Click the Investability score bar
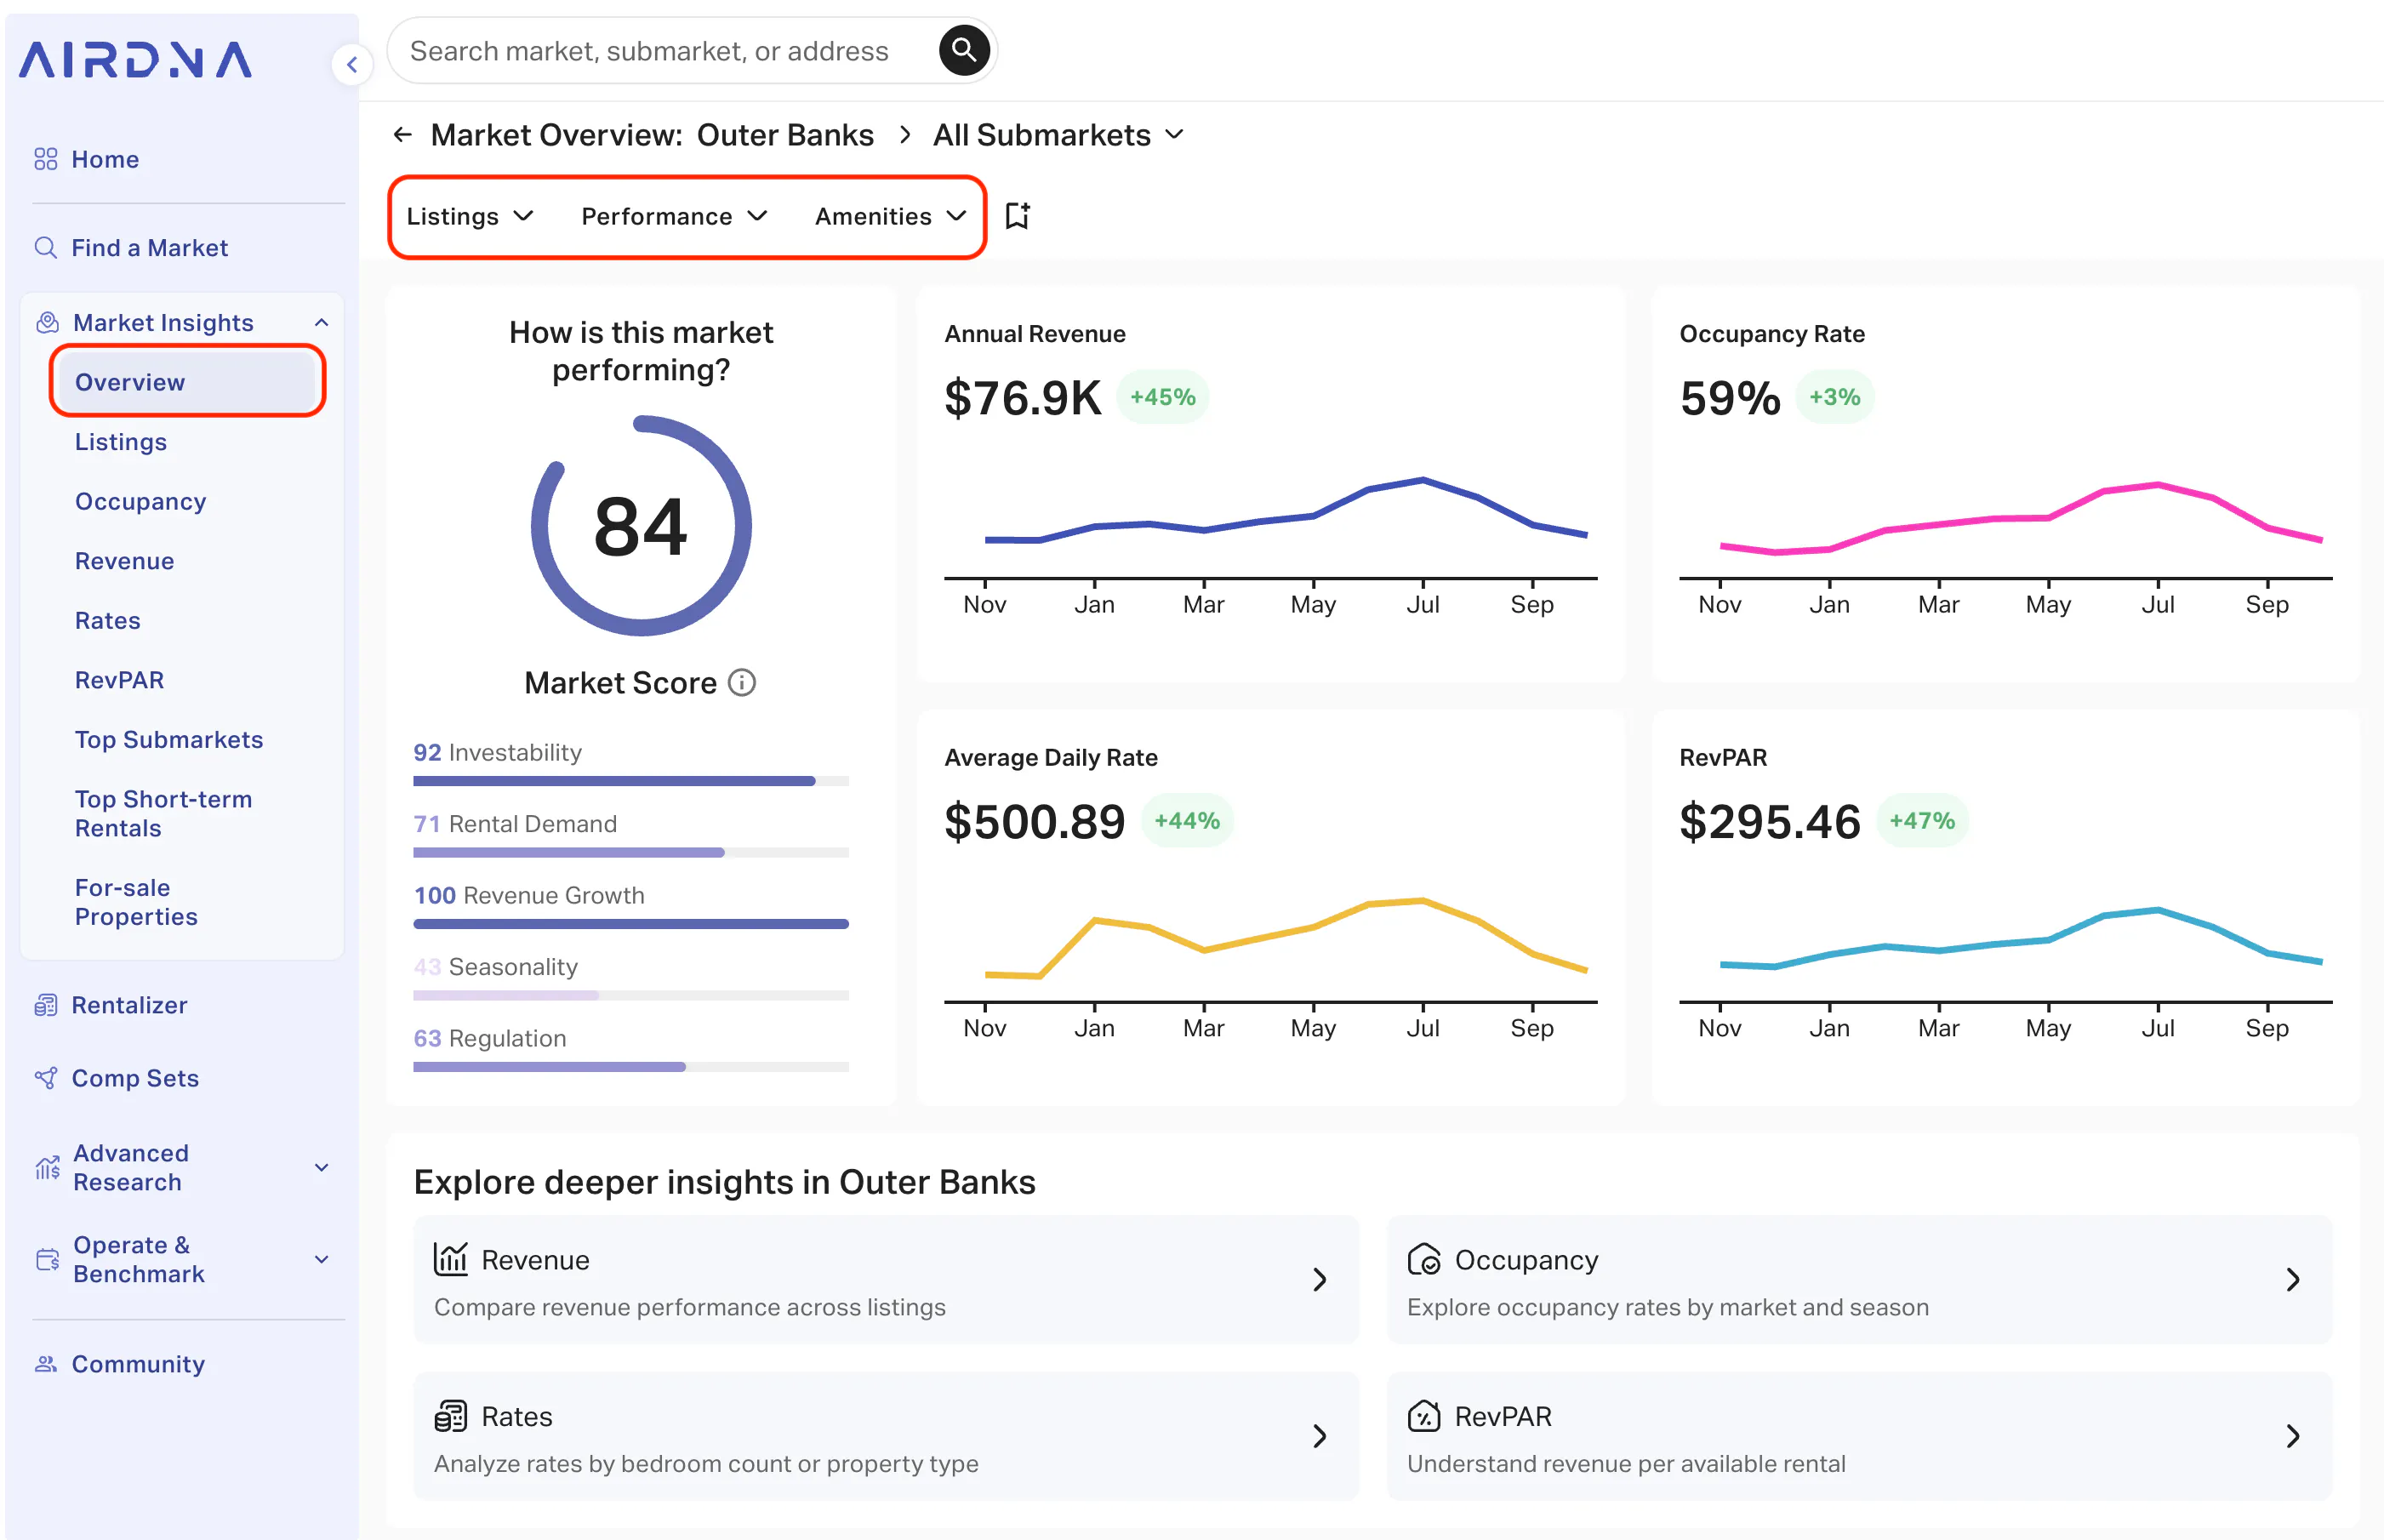The width and height of the screenshot is (2384, 1540). point(631,781)
